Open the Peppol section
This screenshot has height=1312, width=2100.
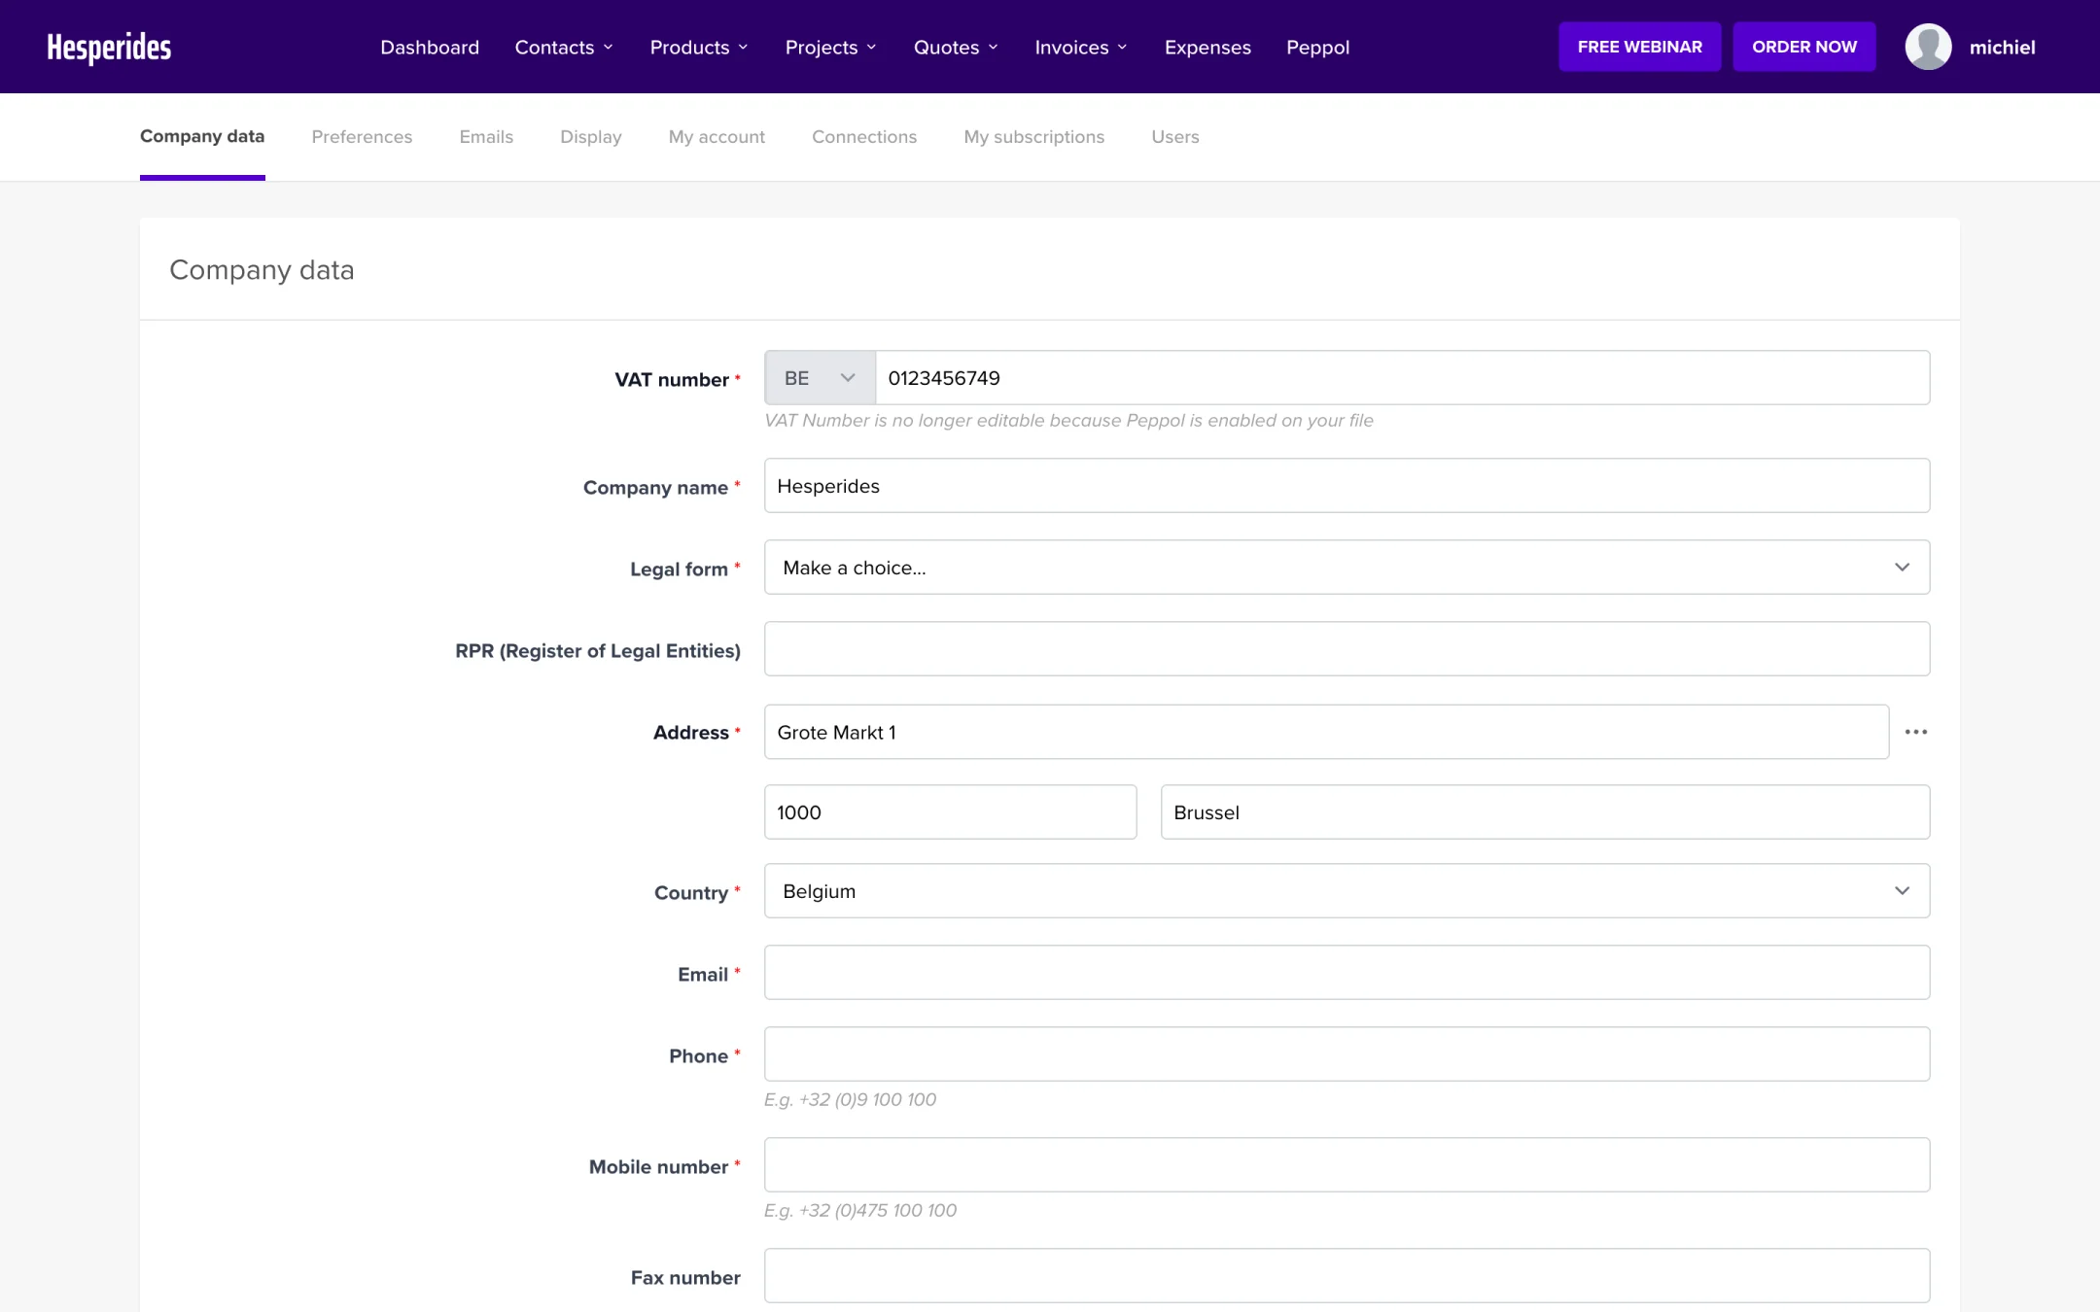coord(1317,47)
